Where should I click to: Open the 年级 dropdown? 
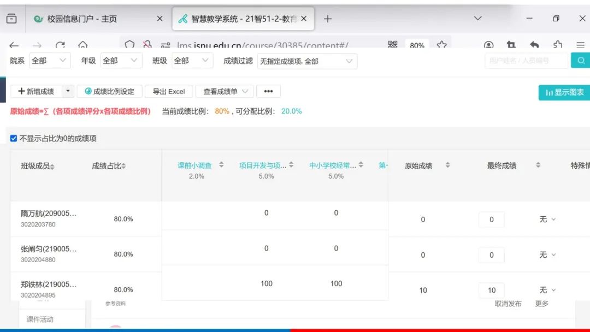click(x=121, y=61)
